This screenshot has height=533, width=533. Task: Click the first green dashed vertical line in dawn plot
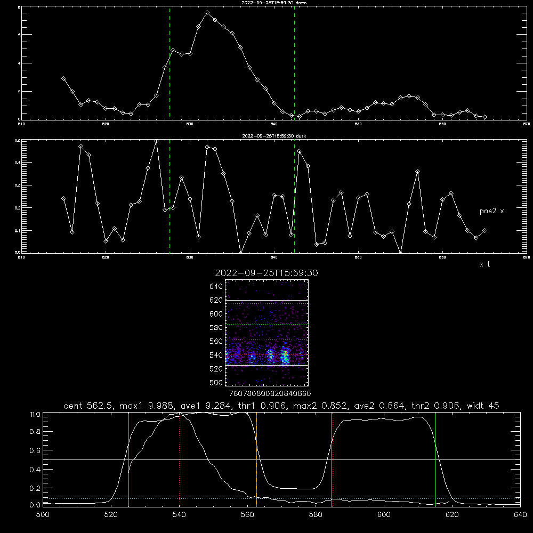(169, 63)
